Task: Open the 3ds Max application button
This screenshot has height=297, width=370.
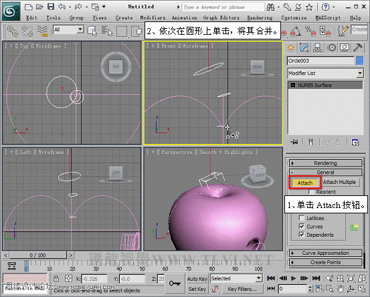Action: click(11, 11)
